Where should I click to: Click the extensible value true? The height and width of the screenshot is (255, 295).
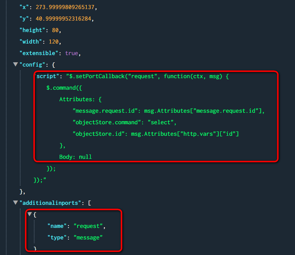point(71,53)
